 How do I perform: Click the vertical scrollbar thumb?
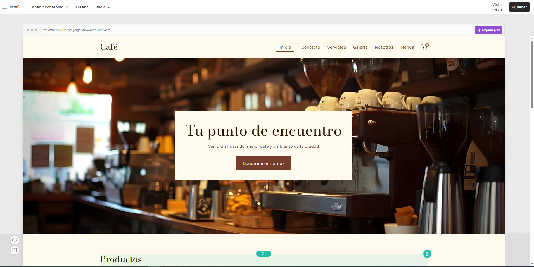[x=532, y=75]
